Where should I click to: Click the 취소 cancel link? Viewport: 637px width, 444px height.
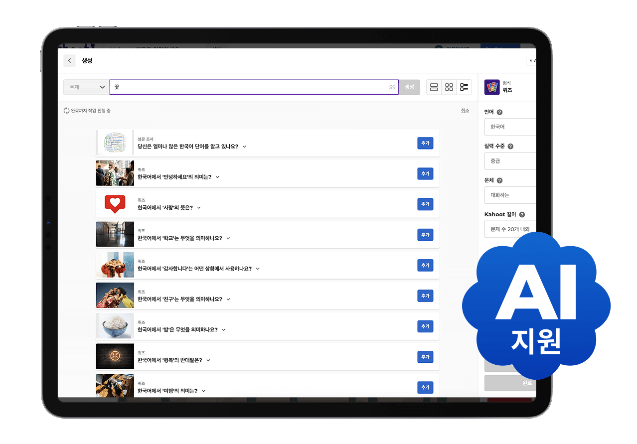465,111
